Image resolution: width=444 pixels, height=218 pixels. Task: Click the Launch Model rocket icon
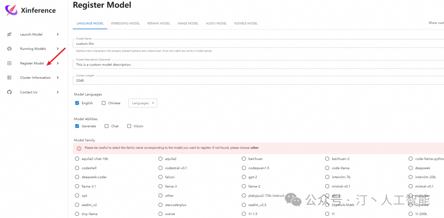(9, 34)
